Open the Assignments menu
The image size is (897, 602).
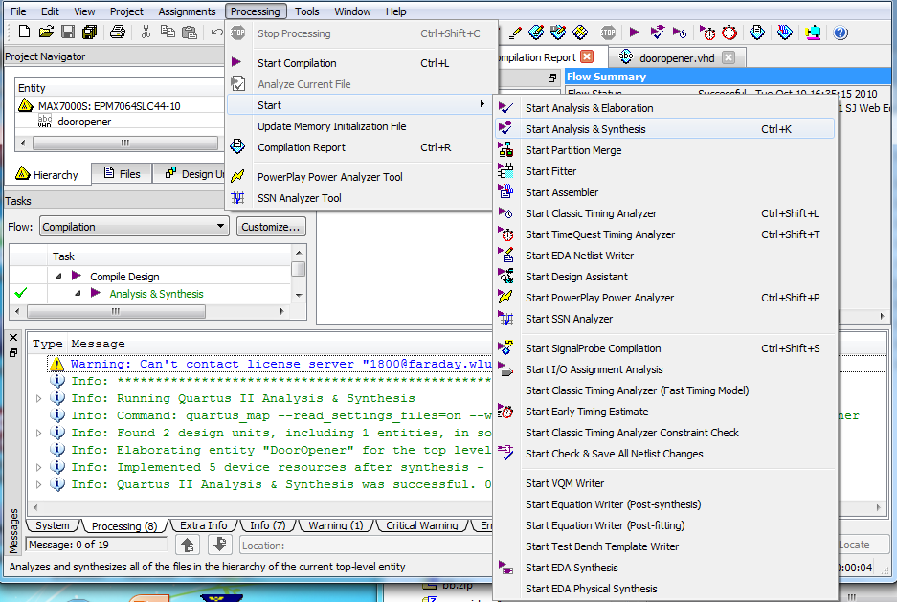[187, 11]
